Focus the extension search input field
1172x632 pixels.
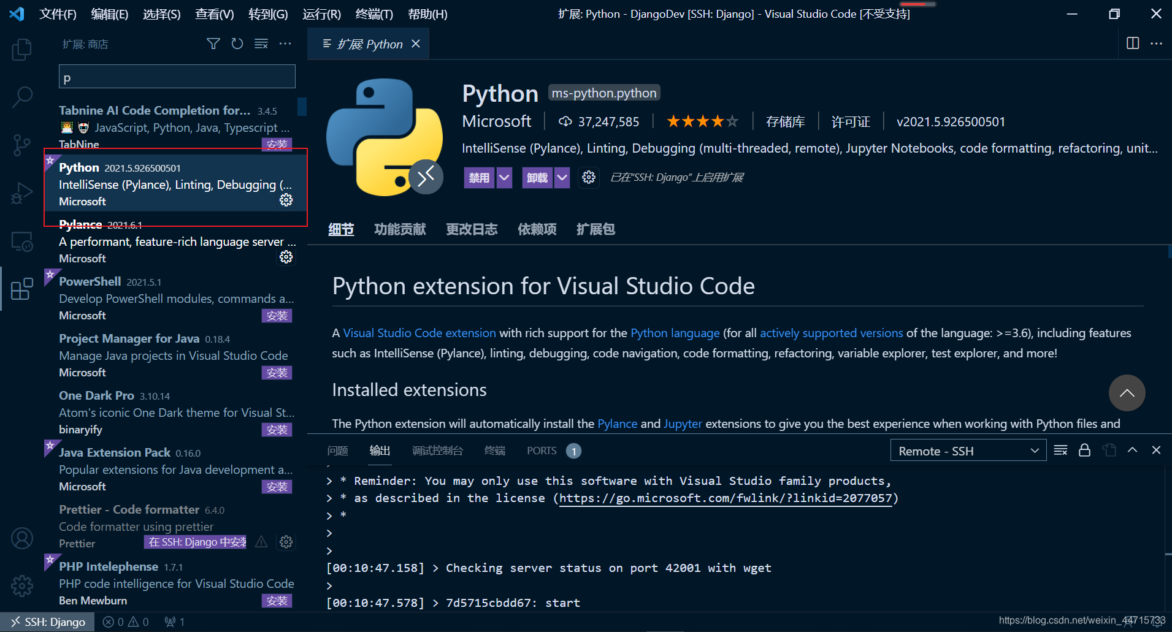[x=177, y=77]
